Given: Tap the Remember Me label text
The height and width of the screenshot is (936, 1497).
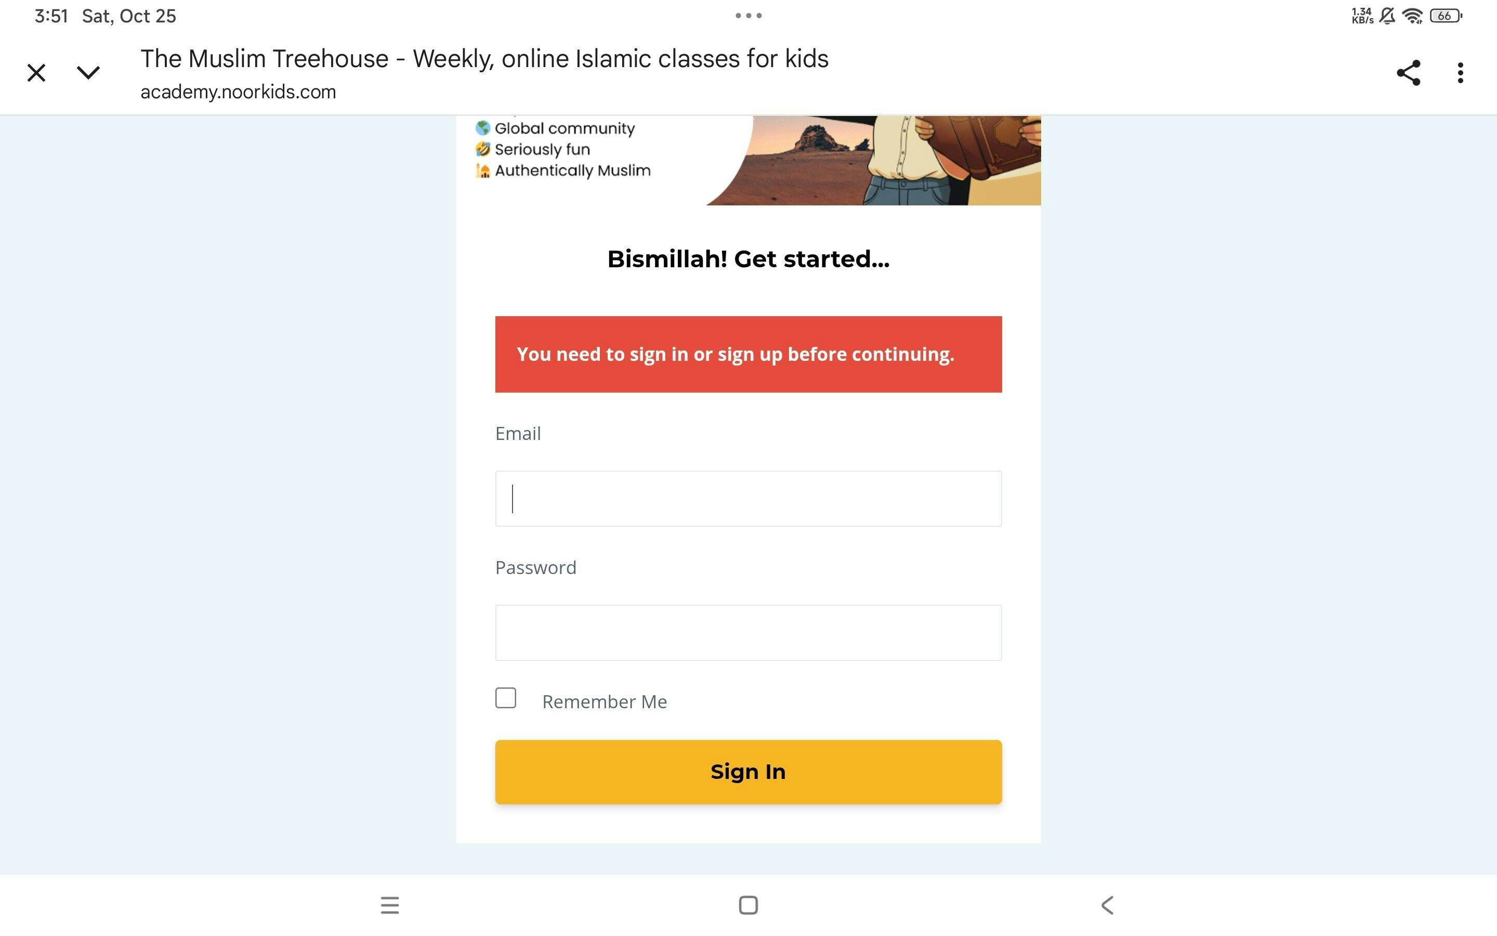Looking at the screenshot, I should click(x=605, y=701).
